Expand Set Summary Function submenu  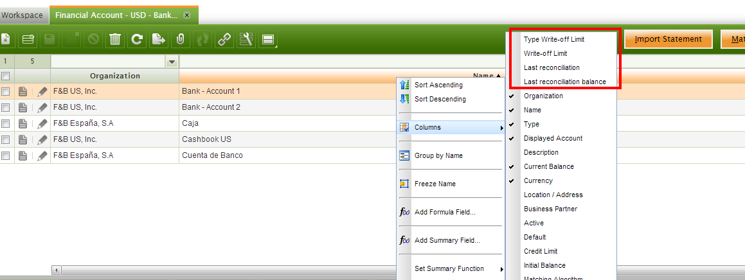pyautogui.click(x=451, y=268)
